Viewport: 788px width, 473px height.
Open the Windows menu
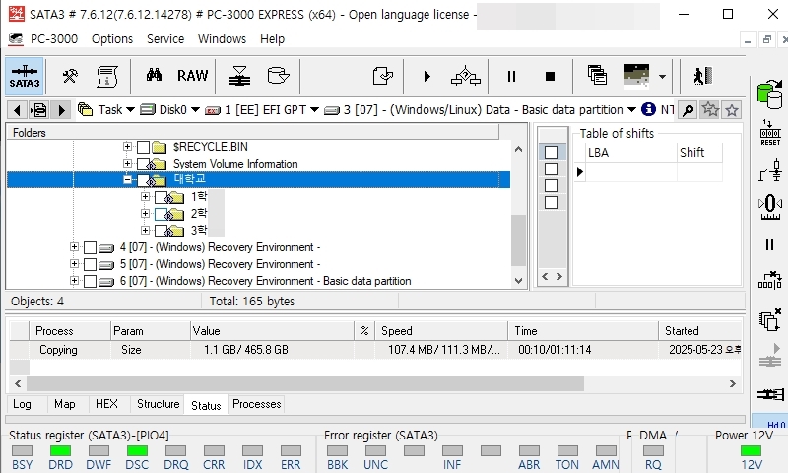point(223,39)
